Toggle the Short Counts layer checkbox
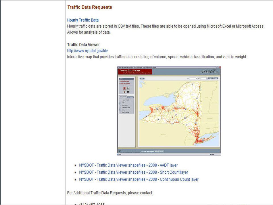Image resolution: width=273 pixels, height=205 pixels. tap(120, 105)
